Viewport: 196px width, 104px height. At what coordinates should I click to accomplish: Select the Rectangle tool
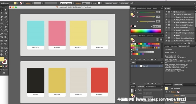(x=2, y=24)
